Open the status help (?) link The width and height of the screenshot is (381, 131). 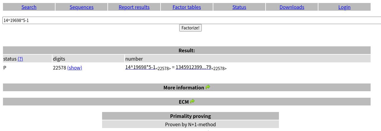tap(20, 59)
